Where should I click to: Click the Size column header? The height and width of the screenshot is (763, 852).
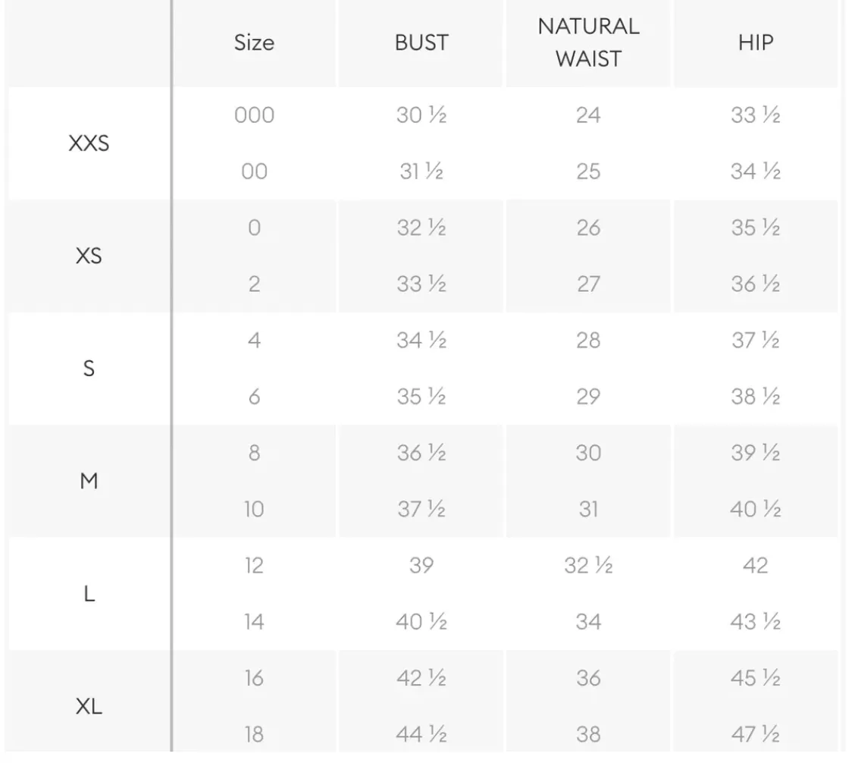coord(254,42)
